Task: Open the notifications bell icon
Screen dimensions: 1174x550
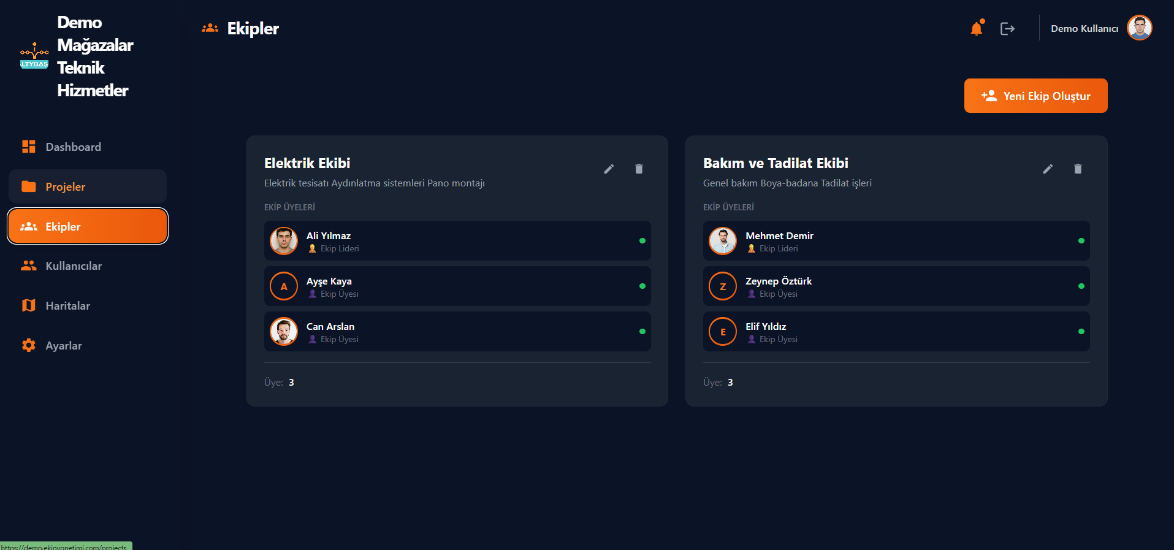Action: pyautogui.click(x=977, y=28)
